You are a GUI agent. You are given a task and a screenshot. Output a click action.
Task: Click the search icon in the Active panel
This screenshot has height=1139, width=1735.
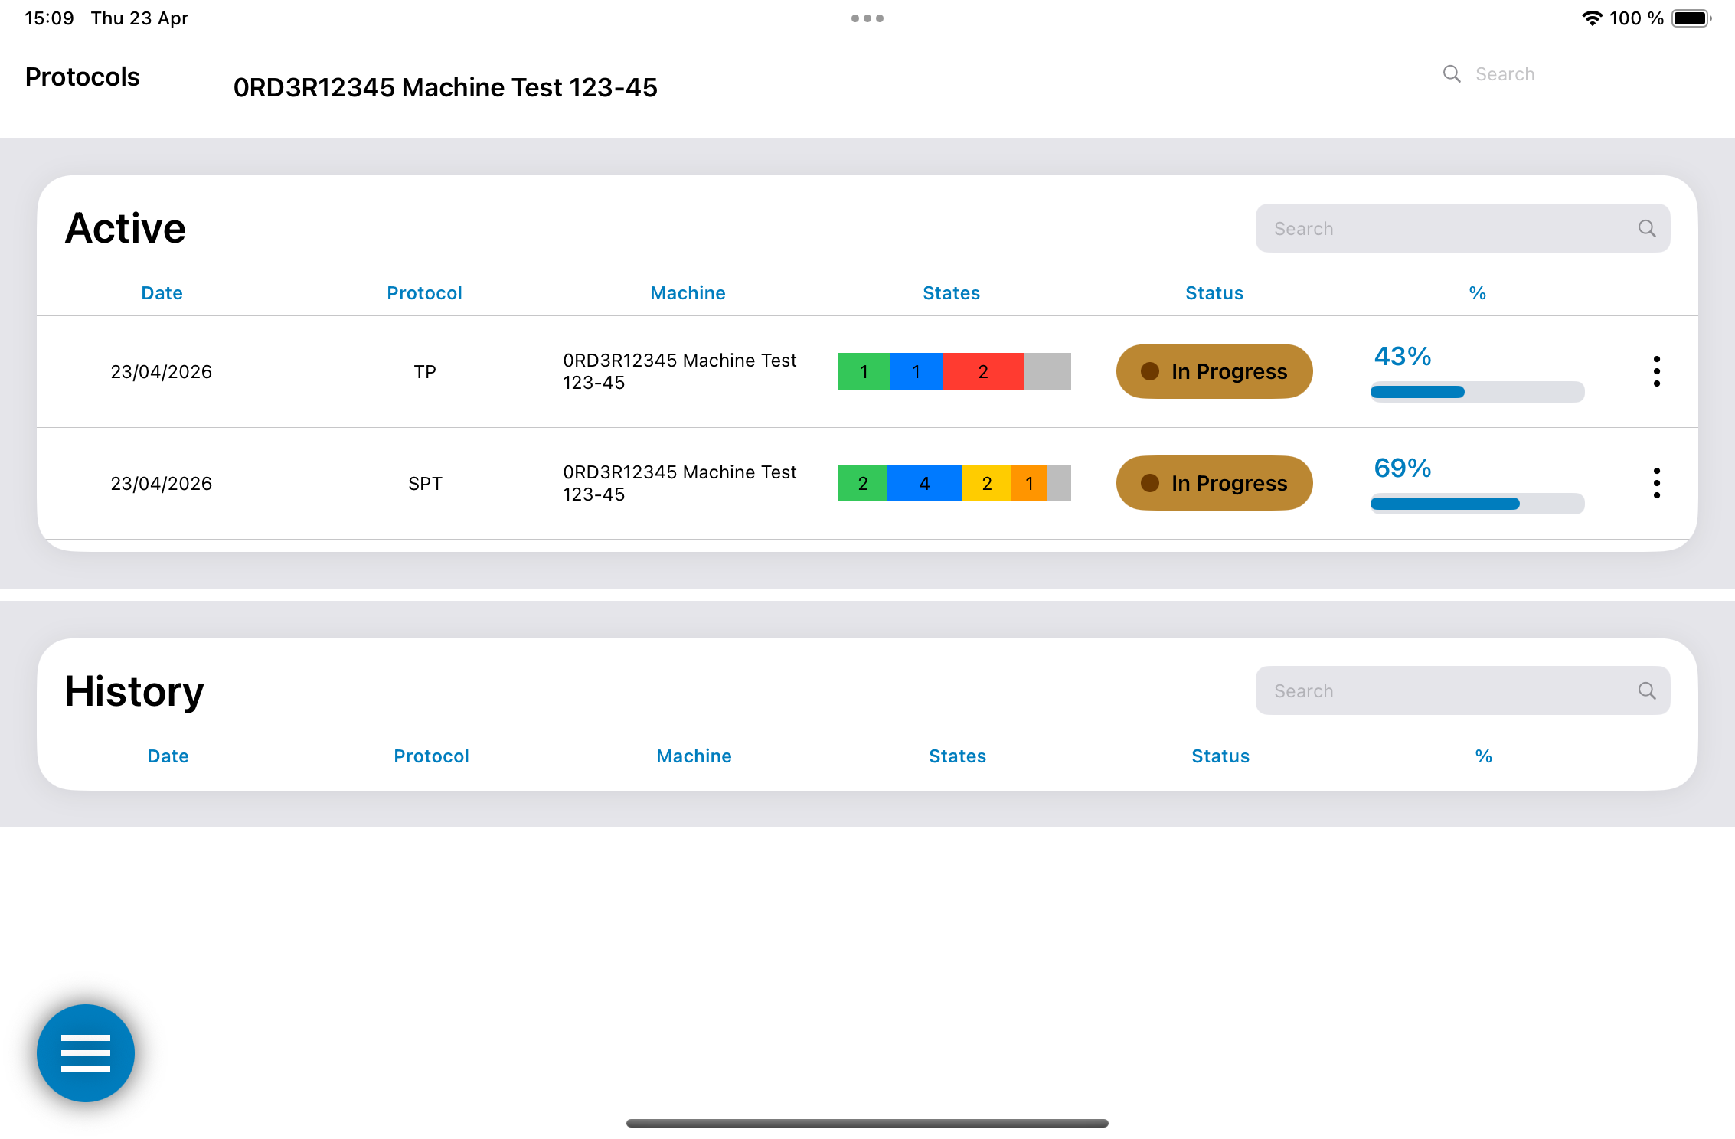click(1645, 227)
